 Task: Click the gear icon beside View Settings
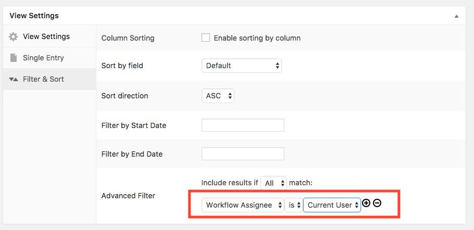coord(14,37)
